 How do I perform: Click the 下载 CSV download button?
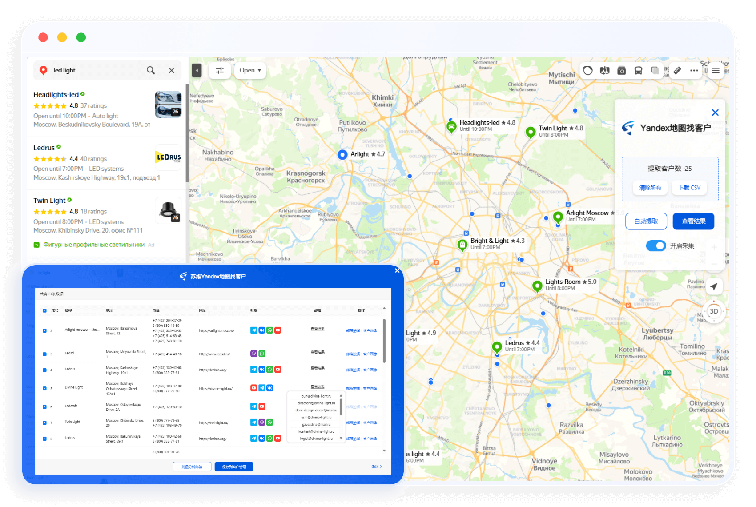(x=689, y=188)
